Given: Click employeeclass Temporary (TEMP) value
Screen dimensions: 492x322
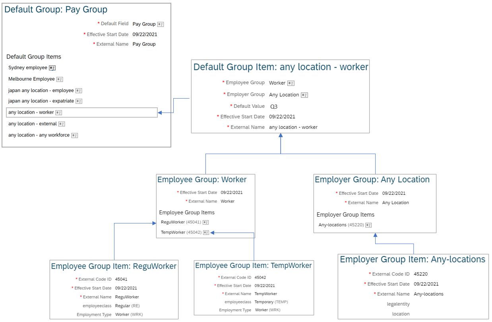Looking at the screenshot, I should tap(271, 302).
